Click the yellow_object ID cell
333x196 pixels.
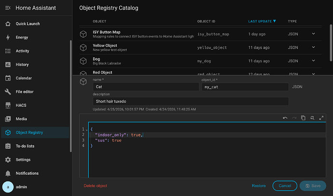pos(212,48)
